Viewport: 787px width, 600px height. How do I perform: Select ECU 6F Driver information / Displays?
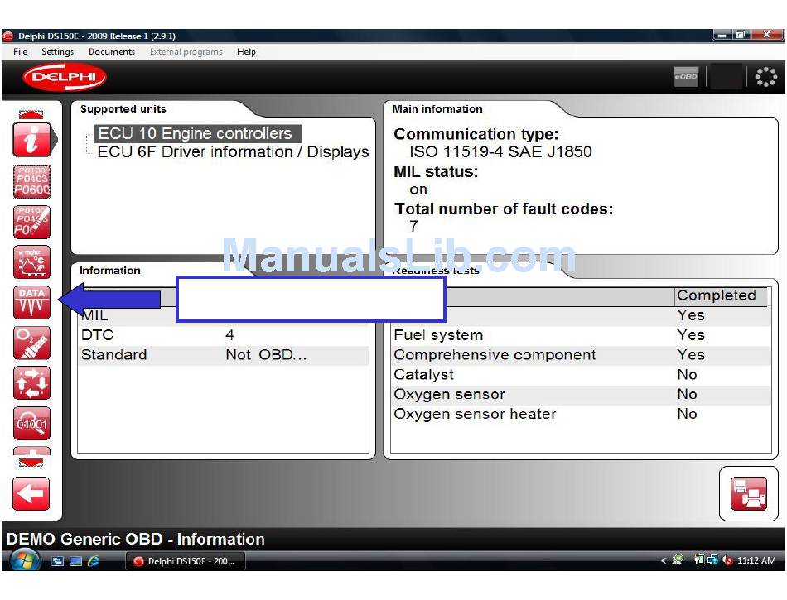233,152
